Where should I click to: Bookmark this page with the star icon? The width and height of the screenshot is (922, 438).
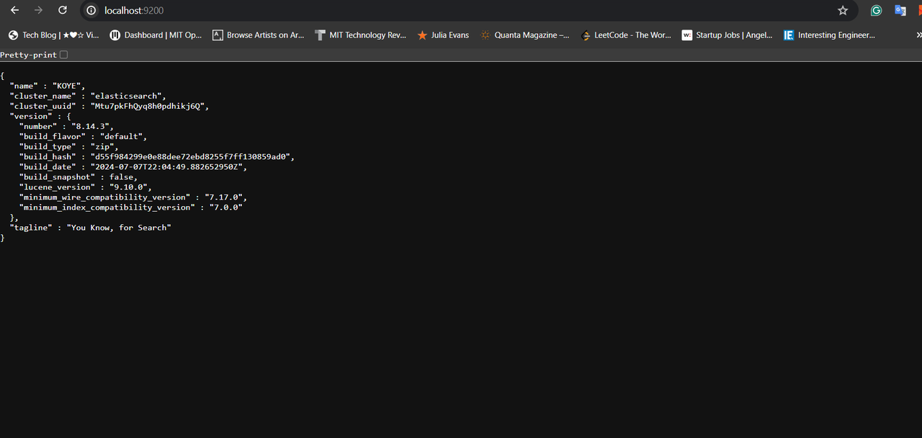tap(842, 10)
